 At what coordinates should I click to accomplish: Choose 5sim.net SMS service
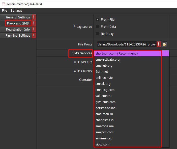[x=132, y=71]
